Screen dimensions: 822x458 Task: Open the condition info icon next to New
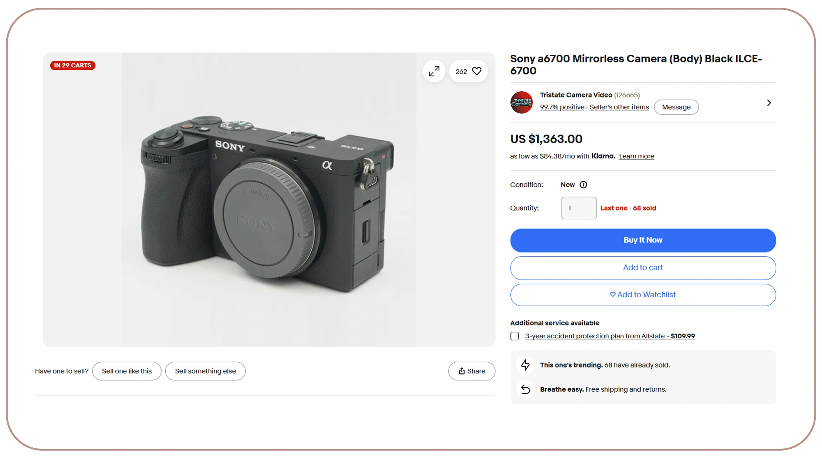click(x=583, y=185)
